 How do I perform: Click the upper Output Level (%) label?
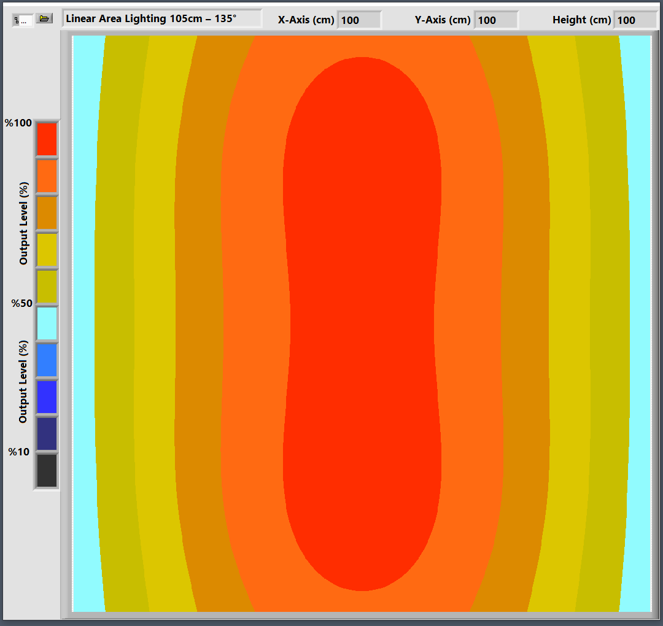click(x=23, y=223)
